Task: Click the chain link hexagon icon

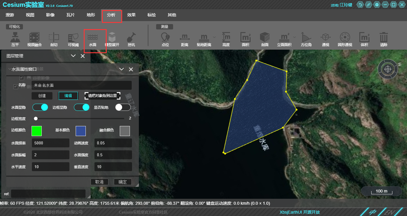Action: tap(369, 5)
